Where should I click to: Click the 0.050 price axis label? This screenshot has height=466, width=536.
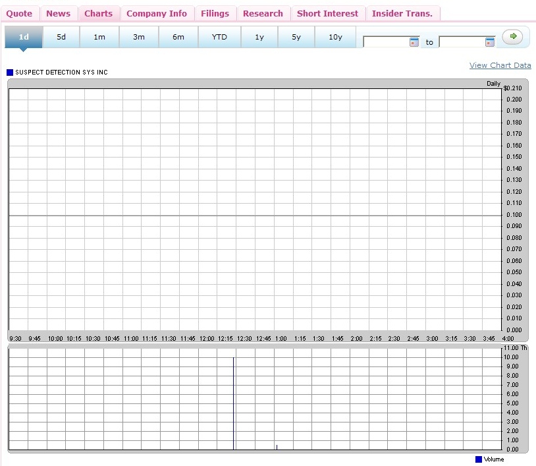pyautogui.click(x=514, y=272)
